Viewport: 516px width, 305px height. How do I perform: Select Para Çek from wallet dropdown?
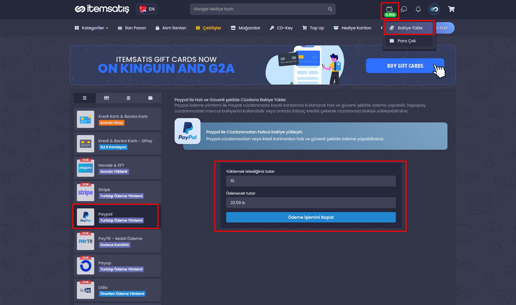(409, 41)
